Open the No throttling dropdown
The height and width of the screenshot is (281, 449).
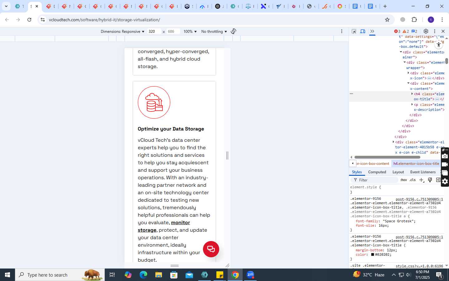pos(214,32)
